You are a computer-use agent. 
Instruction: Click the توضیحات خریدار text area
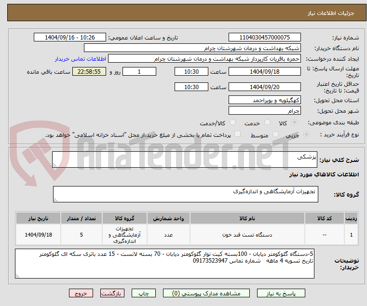[164, 264]
